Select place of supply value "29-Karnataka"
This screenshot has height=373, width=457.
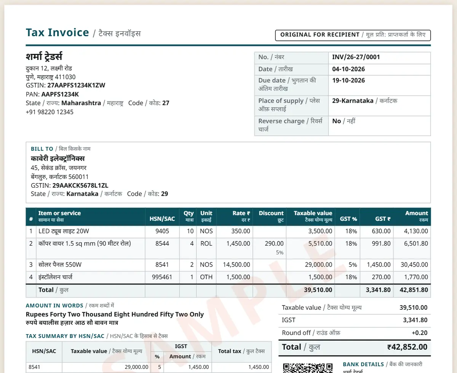tap(353, 101)
